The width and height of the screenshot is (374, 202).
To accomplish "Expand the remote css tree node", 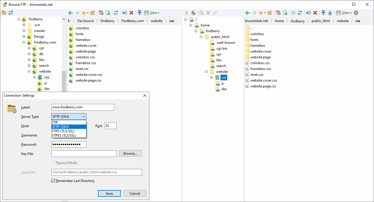I will 212,77.
